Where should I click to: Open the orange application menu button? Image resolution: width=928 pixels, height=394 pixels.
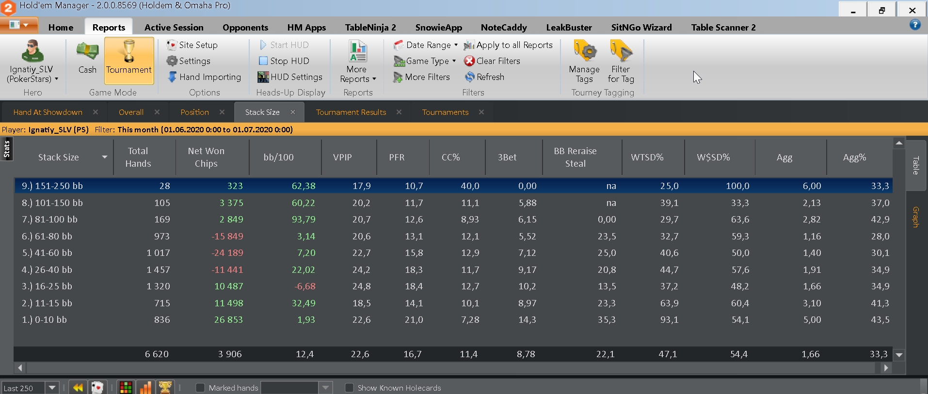point(19,25)
